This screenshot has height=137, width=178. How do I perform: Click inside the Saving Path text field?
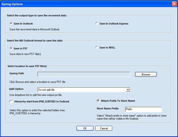coord(84,75)
